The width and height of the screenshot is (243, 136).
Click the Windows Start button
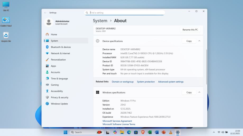point(65,132)
